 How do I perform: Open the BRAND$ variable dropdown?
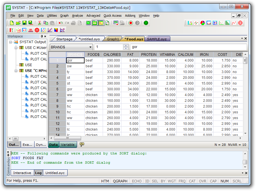click(x=90, y=47)
